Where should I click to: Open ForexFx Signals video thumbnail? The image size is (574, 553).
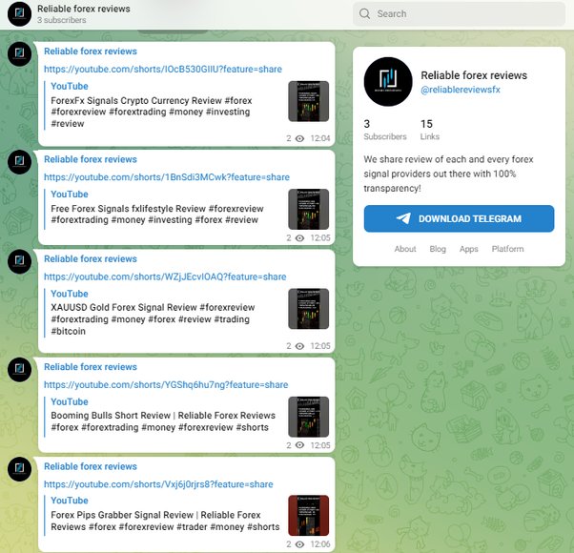pyautogui.click(x=309, y=101)
